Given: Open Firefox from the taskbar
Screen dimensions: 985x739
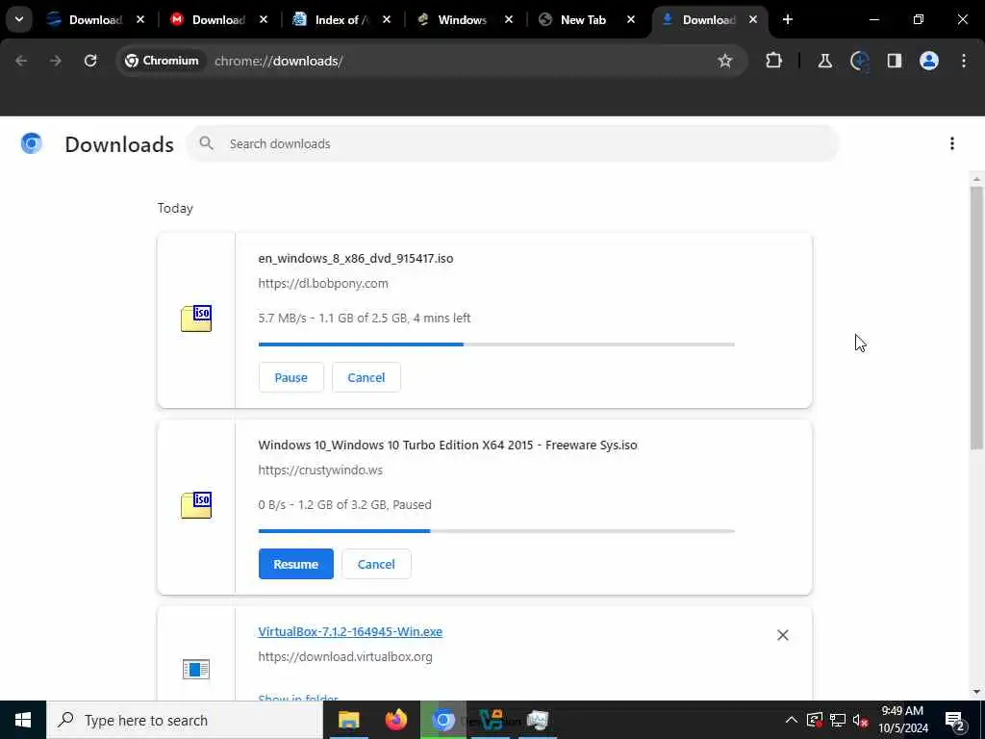Looking at the screenshot, I should point(395,720).
